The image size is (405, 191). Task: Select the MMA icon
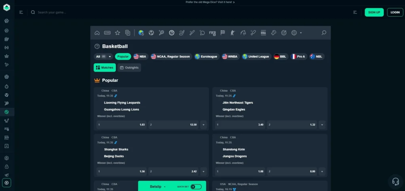coord(263,33)
